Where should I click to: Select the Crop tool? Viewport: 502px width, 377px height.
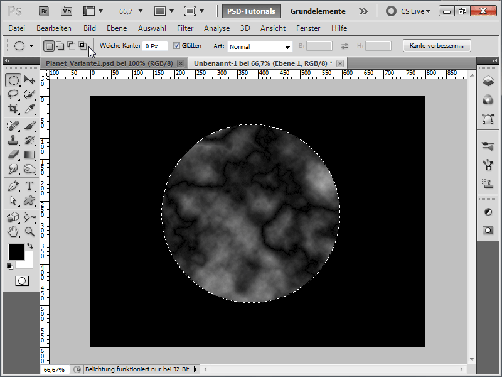coord(13,108)
